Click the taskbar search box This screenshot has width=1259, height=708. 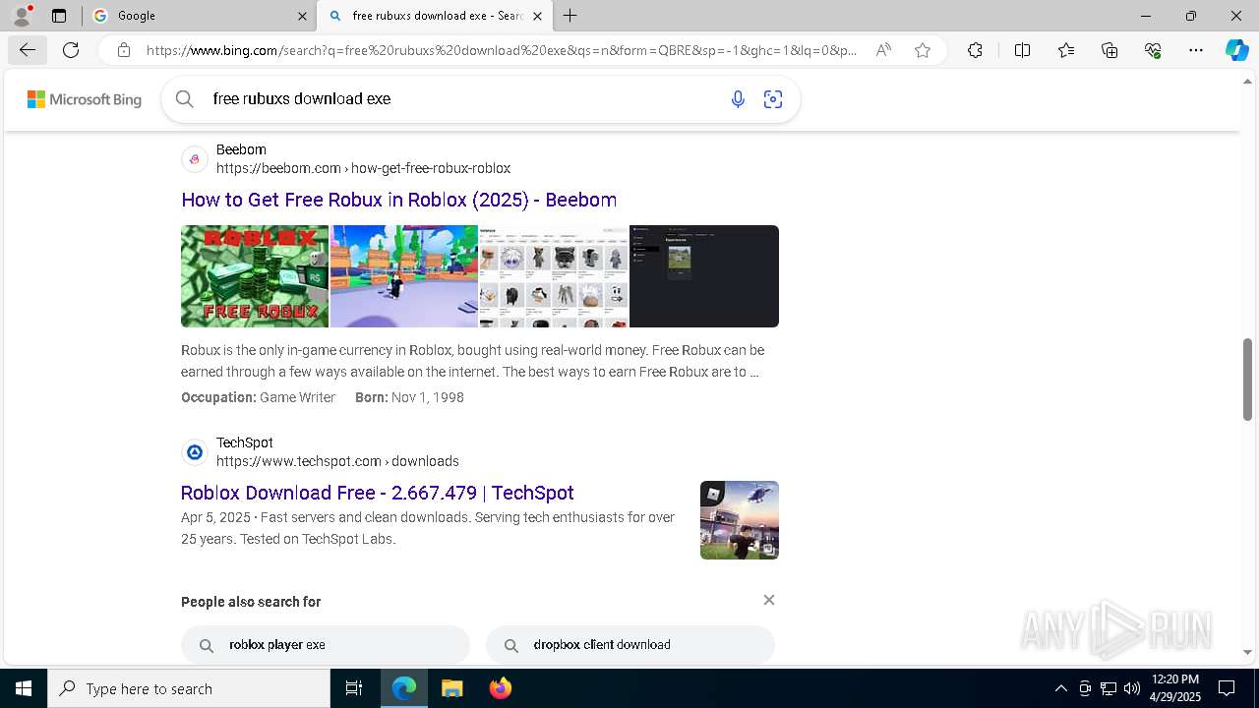point(189,688)
